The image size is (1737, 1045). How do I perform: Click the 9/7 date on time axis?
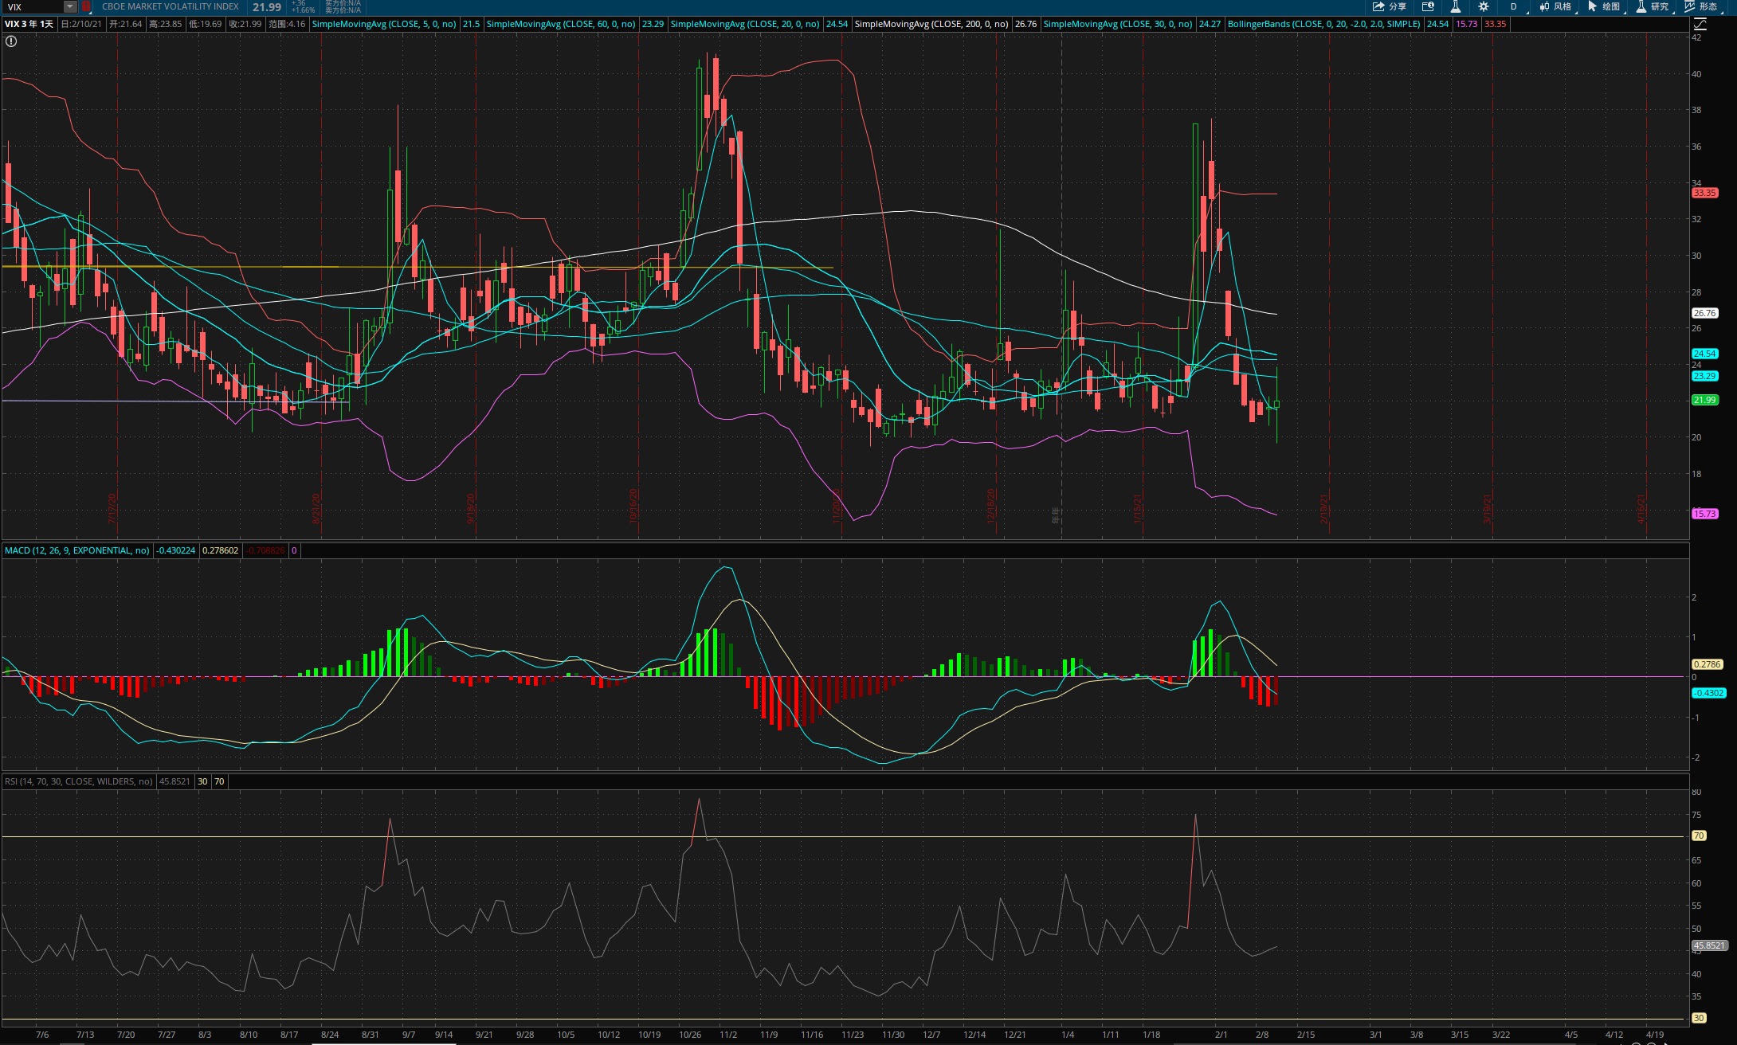click(409, 1035)
